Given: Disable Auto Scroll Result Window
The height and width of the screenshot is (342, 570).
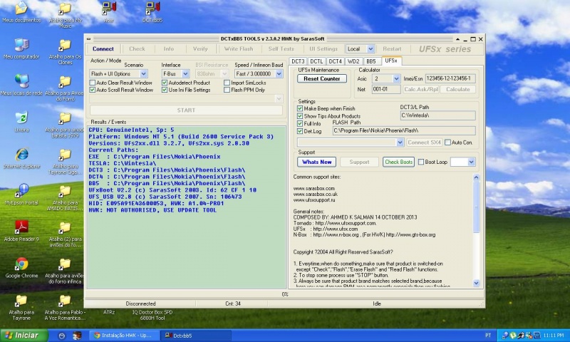Looking at the screenshot, I should [93, 90].
